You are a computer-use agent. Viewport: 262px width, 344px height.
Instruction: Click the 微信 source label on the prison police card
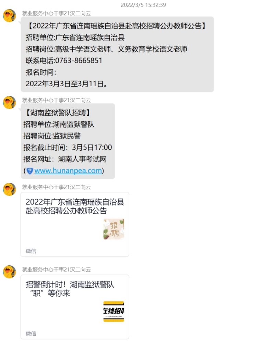coord(31,333)
